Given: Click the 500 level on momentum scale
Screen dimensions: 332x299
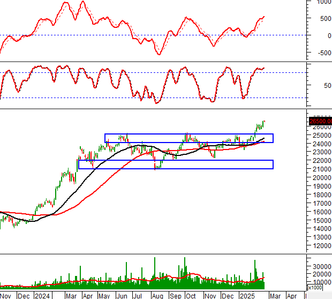Looking at the screenshot, I should point(326,19).
